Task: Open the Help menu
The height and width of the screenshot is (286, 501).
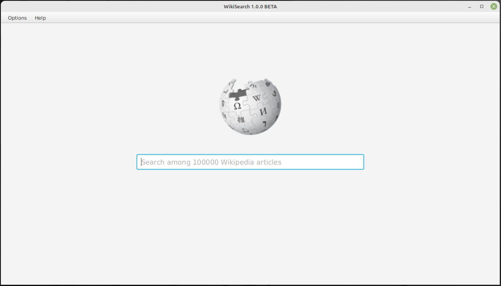Action: (40, 18)
